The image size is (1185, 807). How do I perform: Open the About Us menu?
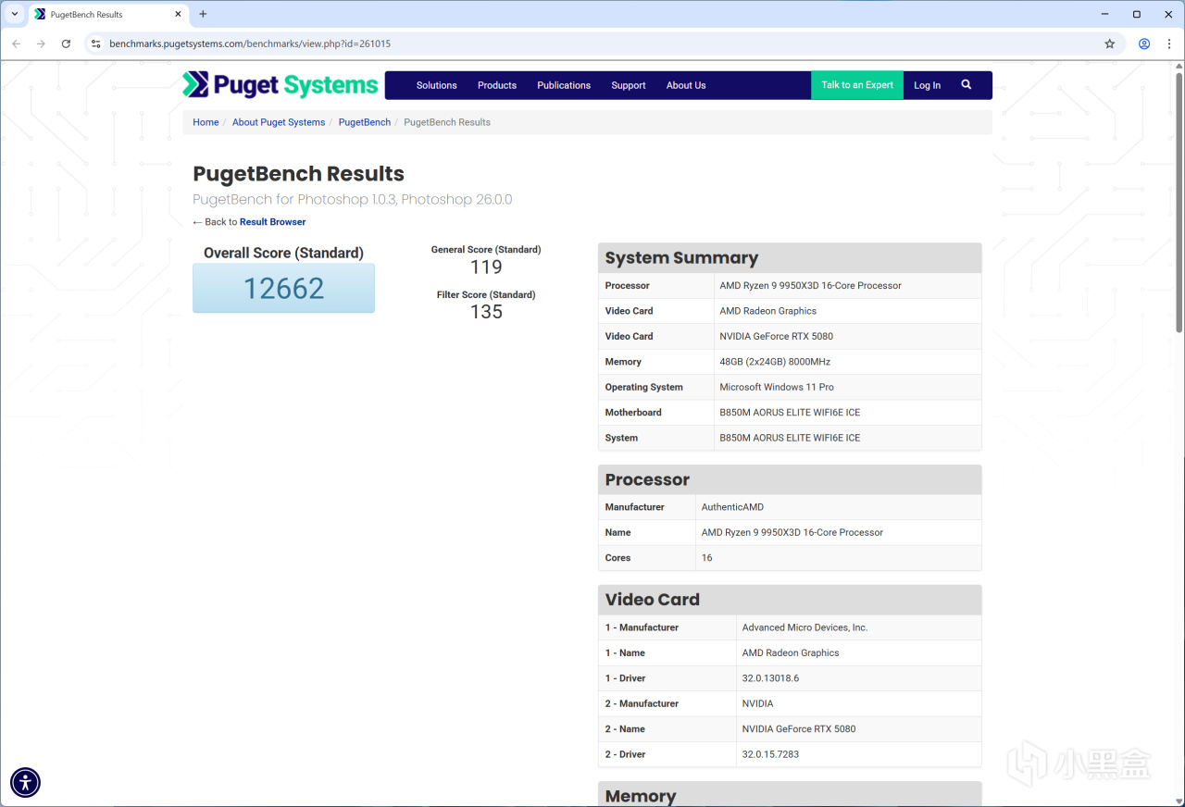(x=686, y=85)
